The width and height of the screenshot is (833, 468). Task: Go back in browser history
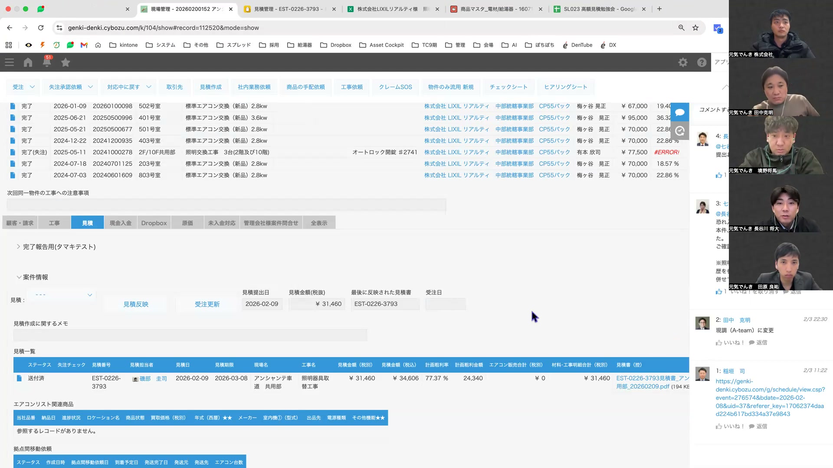coord(10,28)
